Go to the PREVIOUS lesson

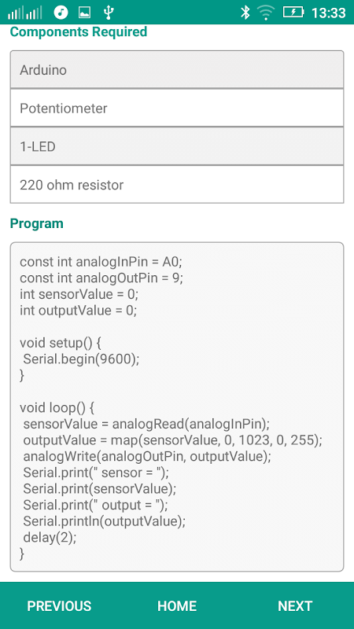point(59,605)
